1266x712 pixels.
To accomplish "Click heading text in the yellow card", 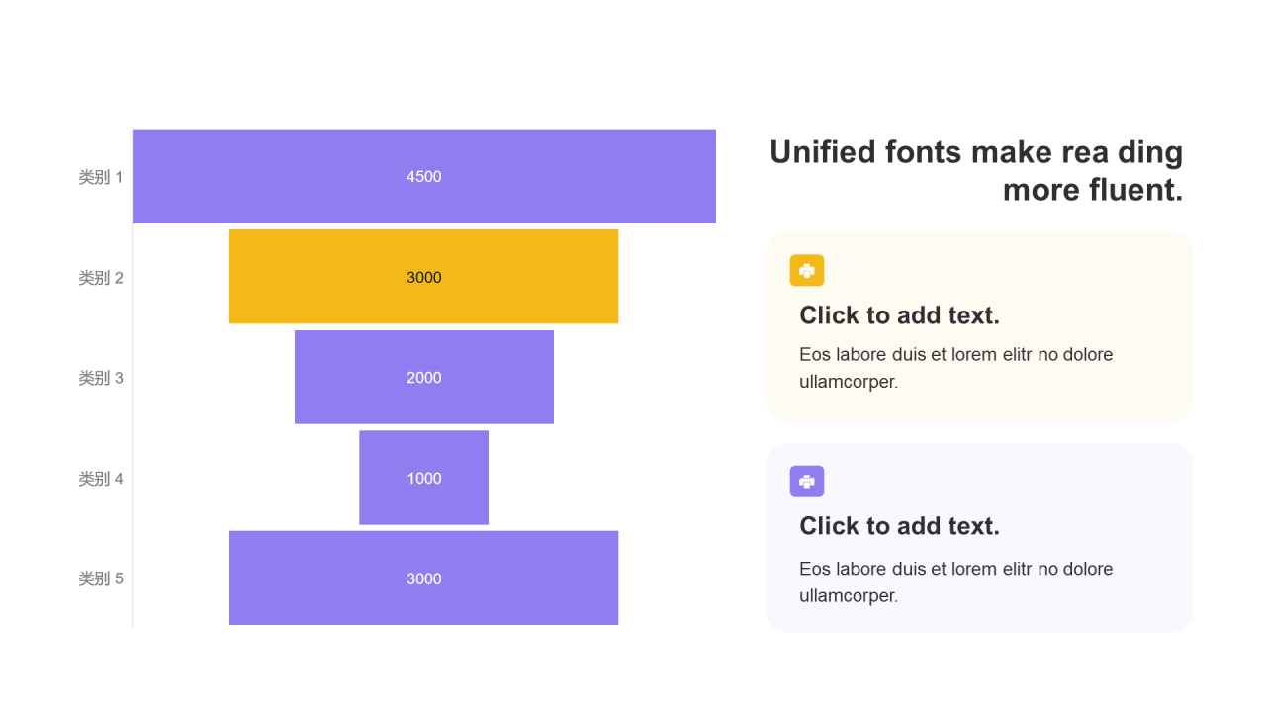I will [899, 315].
